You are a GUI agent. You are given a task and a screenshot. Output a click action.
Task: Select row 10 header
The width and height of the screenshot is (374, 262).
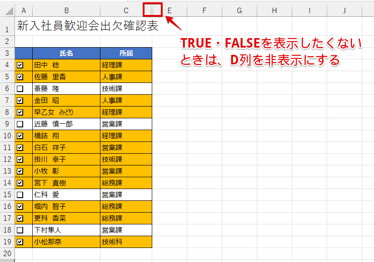[x=7, y=136]
